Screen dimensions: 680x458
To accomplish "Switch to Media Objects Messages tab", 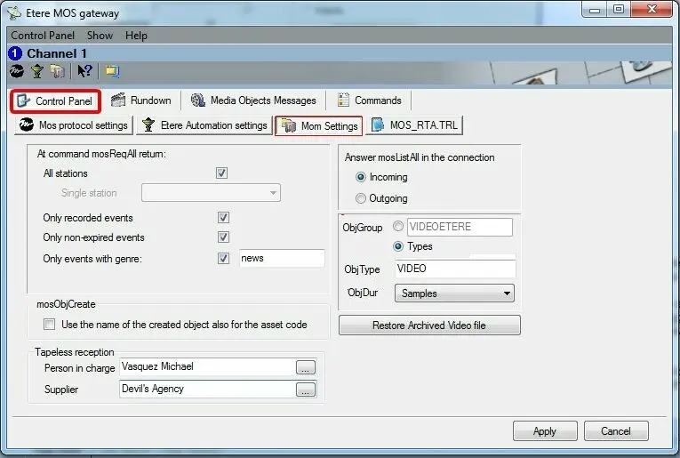I will [252, 100].
